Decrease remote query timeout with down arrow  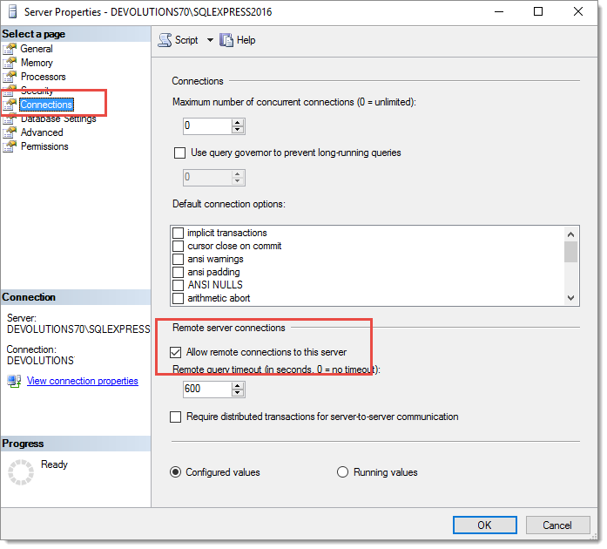(237, 393)
